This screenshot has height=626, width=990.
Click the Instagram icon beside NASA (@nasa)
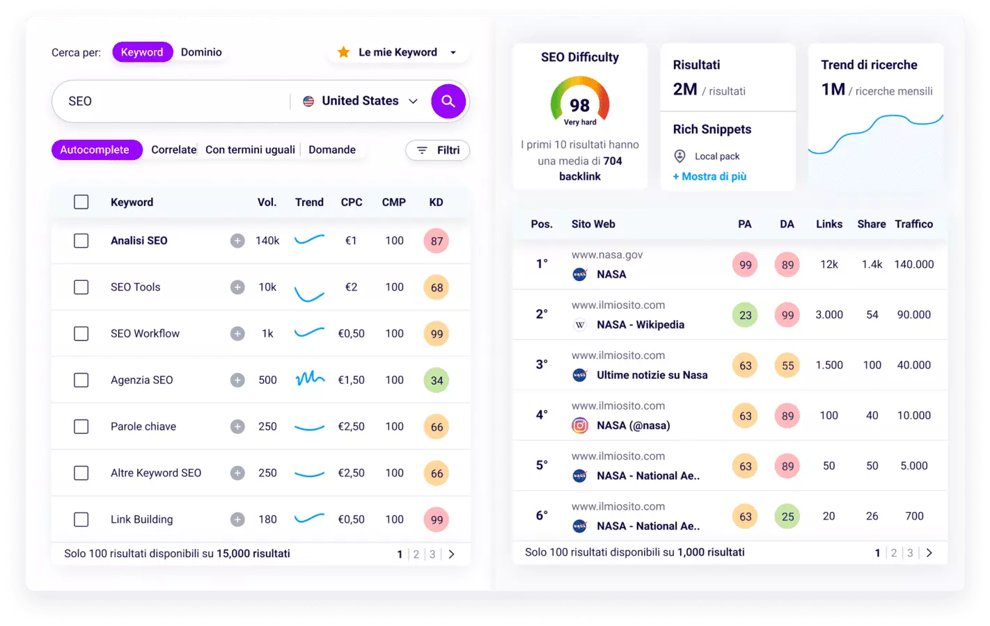[x=579, y=426]
